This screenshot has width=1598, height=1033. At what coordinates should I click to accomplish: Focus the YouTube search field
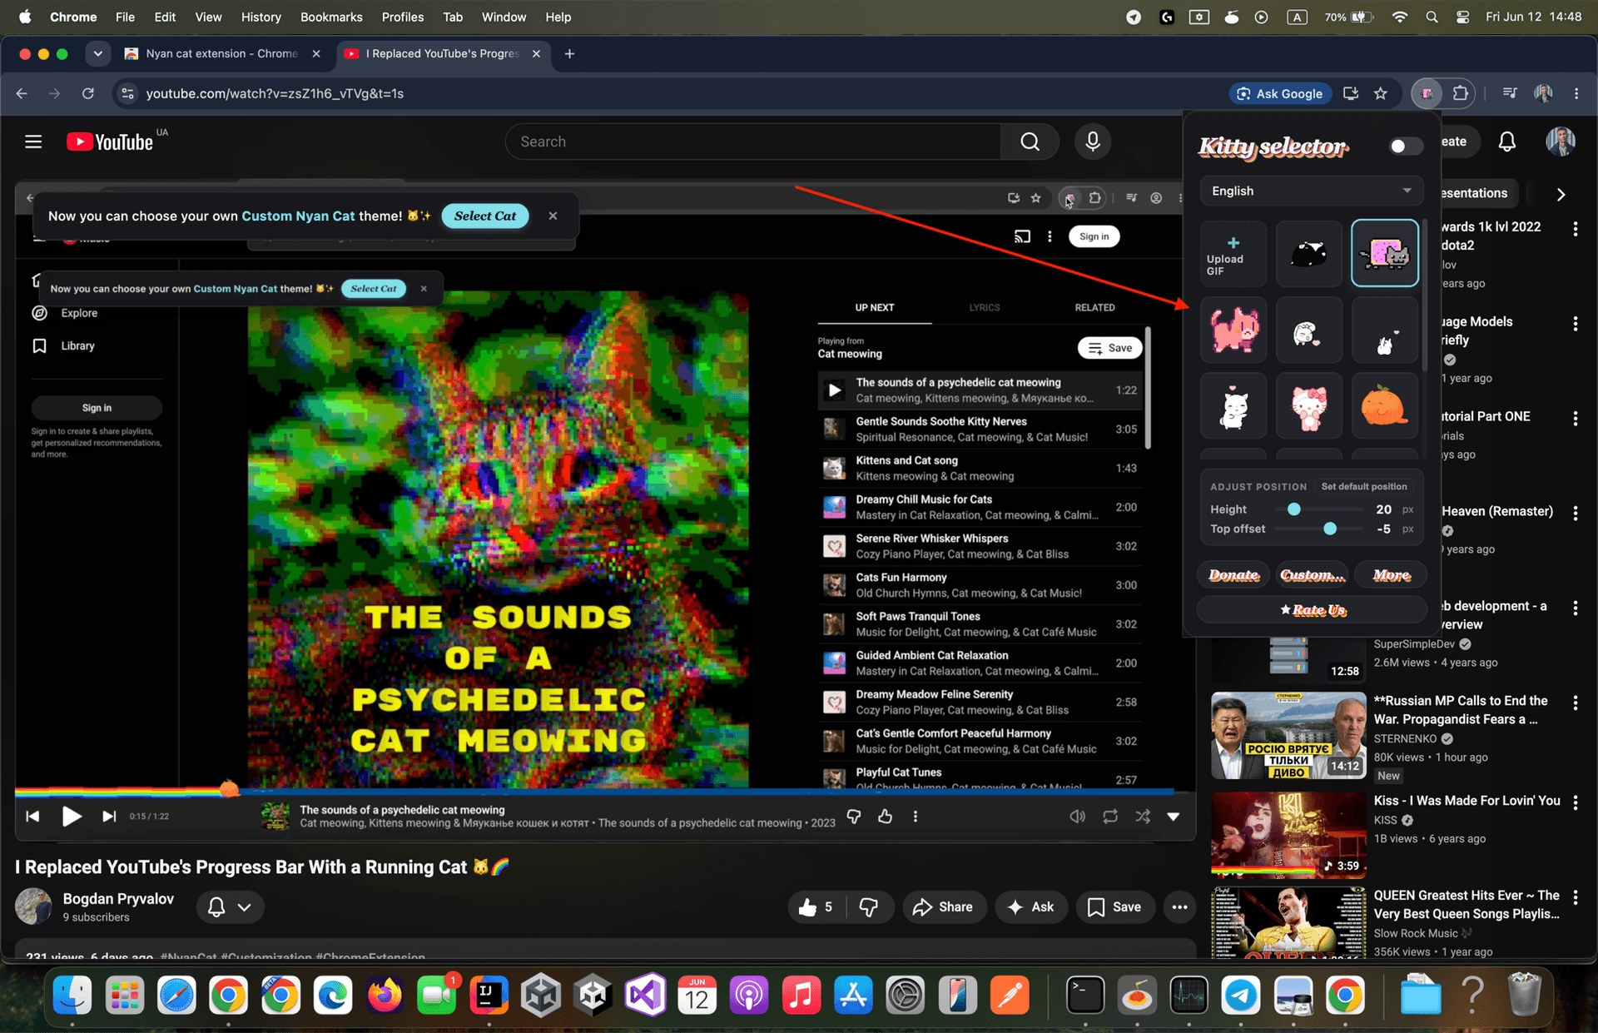[753, 142]
